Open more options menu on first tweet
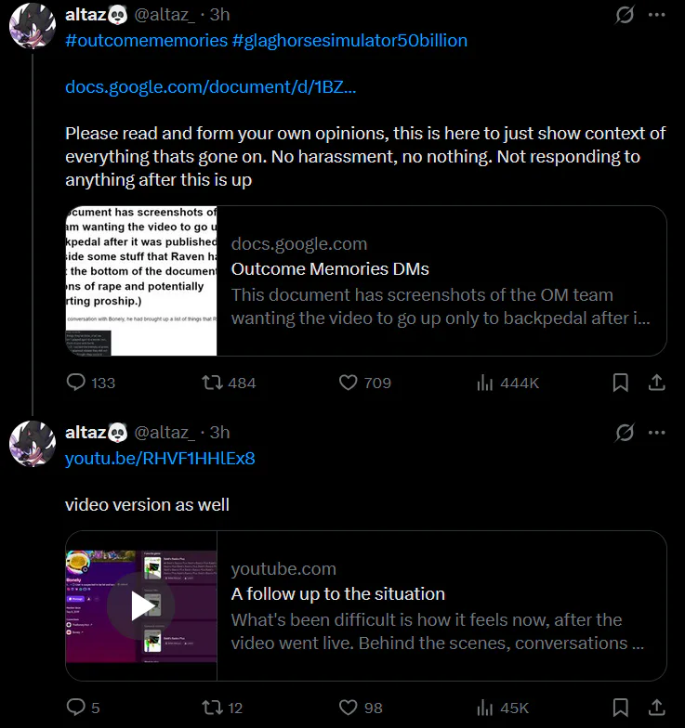Image resolution: width=685 pixels, height=728 pixels. click(656, 15)
